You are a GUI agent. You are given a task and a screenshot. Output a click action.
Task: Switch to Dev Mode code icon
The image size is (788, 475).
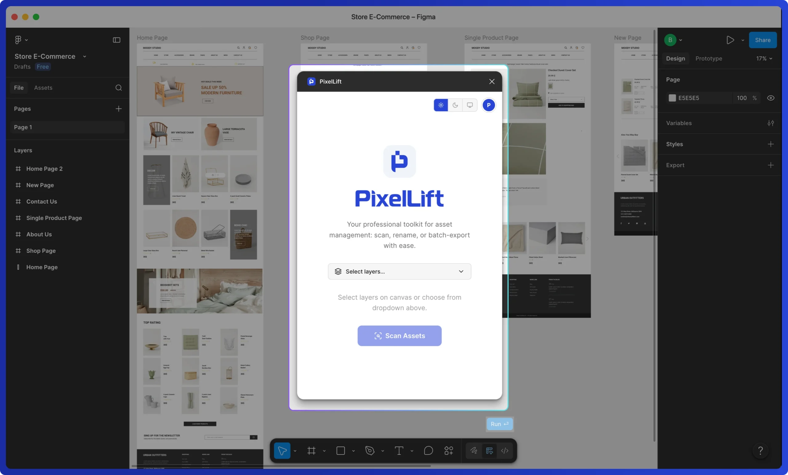505,450
